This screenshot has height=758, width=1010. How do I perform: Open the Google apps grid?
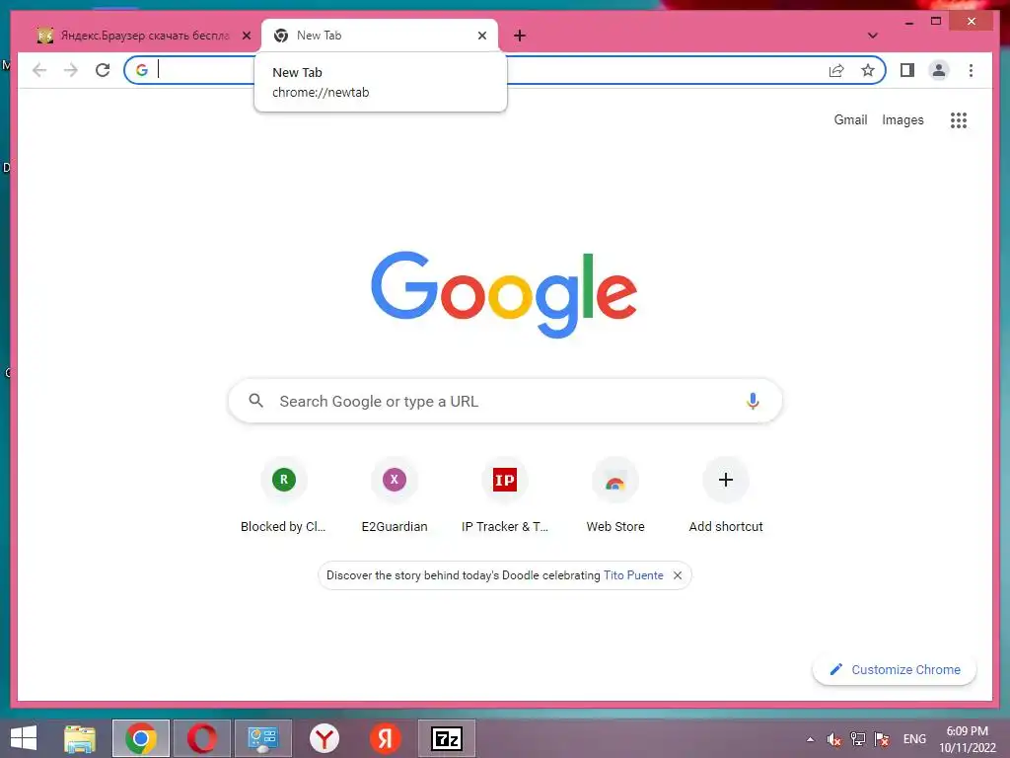(x=959, y=119)
